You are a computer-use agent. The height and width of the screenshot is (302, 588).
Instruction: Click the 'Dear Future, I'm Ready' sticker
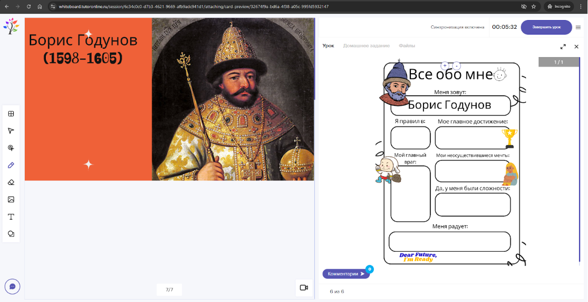click(x=418, y=257)
